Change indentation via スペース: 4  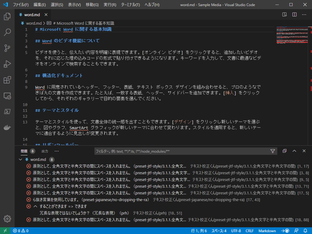point(219,231)
